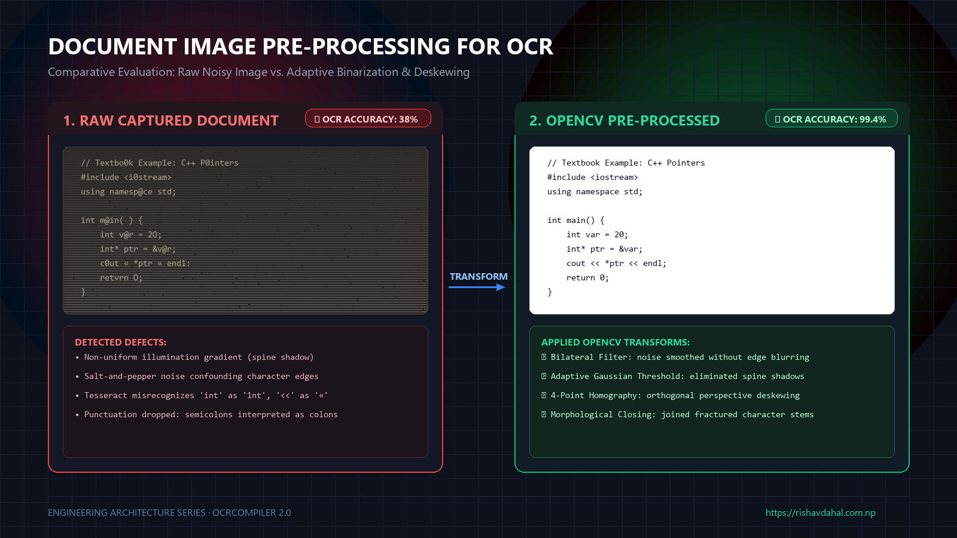The image size is (957, 538).
Task: Select the '2. OPENCV PRE-PROCESSED' heading
Action: [x=624, y=121]
